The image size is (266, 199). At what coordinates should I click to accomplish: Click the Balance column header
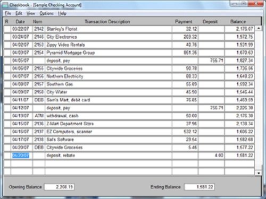(238, 22)
